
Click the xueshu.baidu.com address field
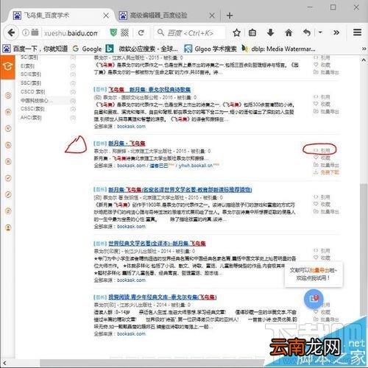(x=71, y=33)
